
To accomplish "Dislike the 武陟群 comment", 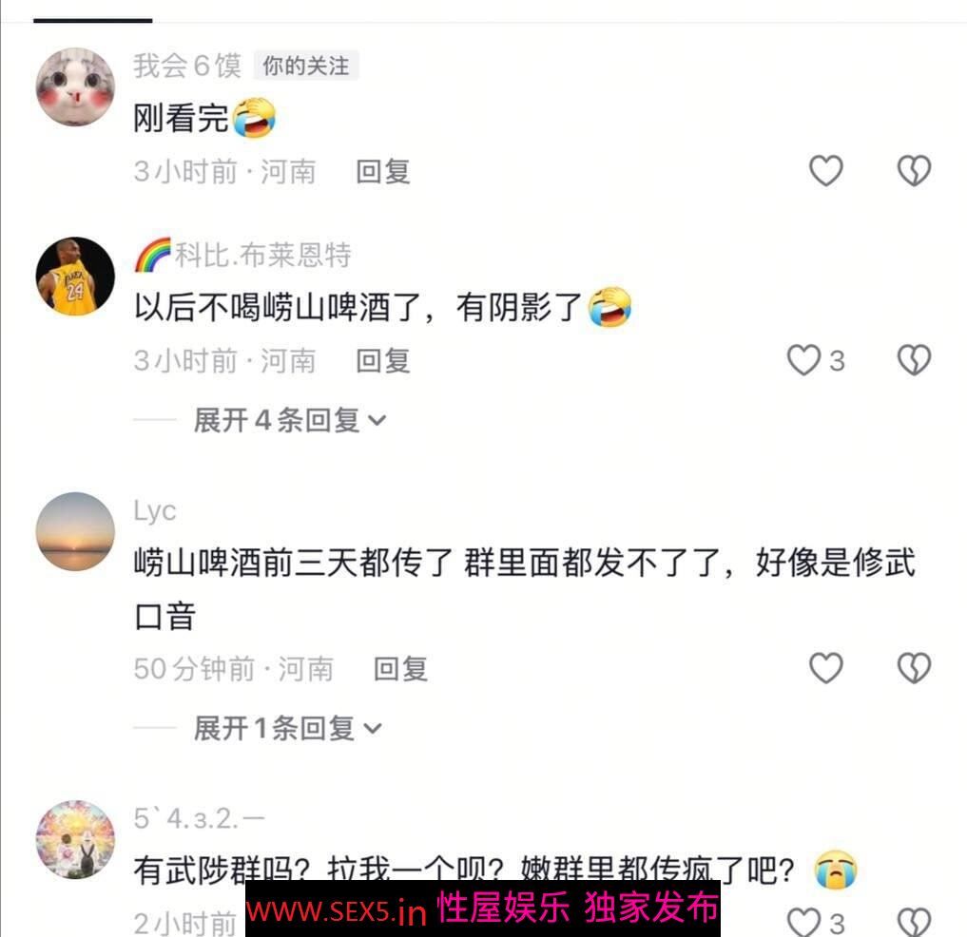I will pos(914,922).
